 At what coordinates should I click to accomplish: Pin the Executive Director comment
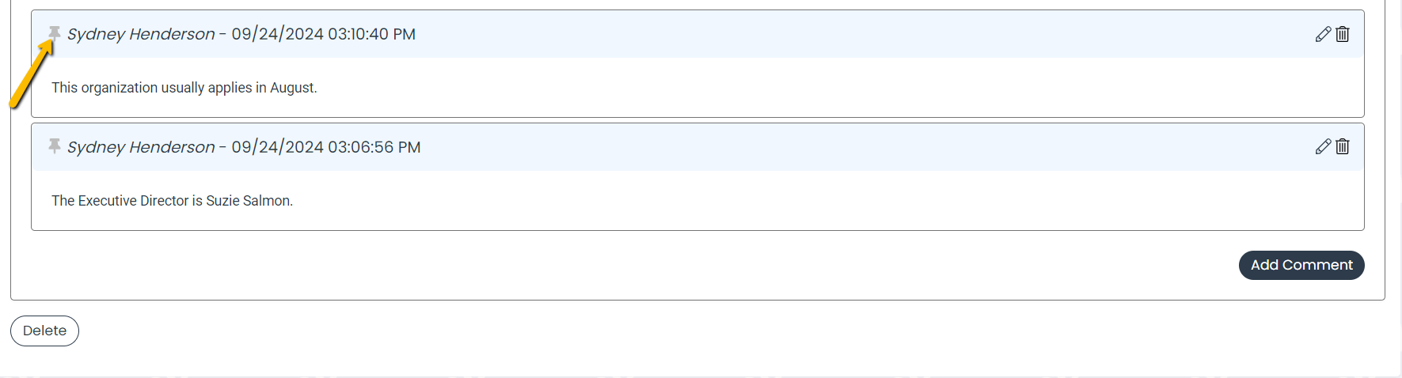[55, 146]
